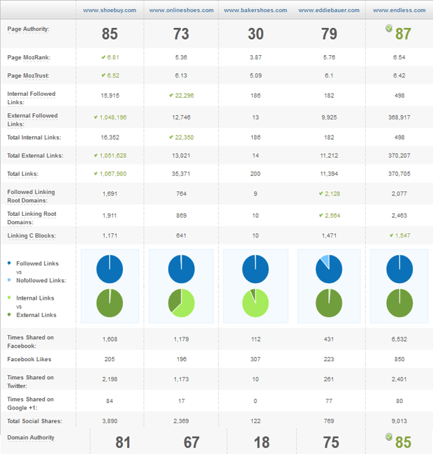Click eddiebauer's Page Authority value 79

[329, 34]
